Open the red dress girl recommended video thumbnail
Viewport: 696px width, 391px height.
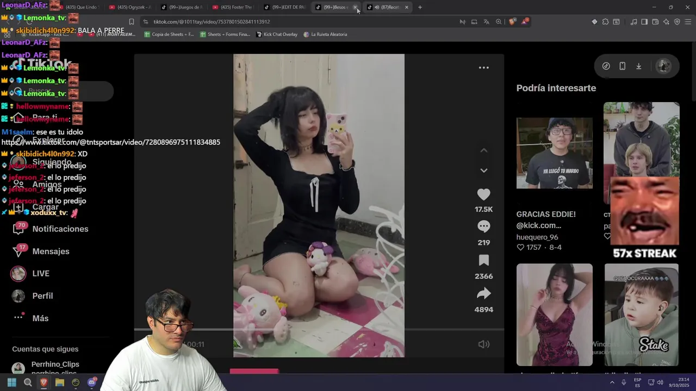pos(554,315)
